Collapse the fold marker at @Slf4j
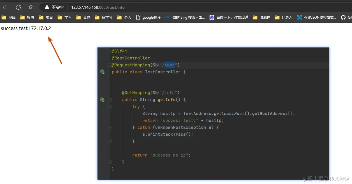Image resolution: width=352 pixels, height=184 pixels. [110, 51]
